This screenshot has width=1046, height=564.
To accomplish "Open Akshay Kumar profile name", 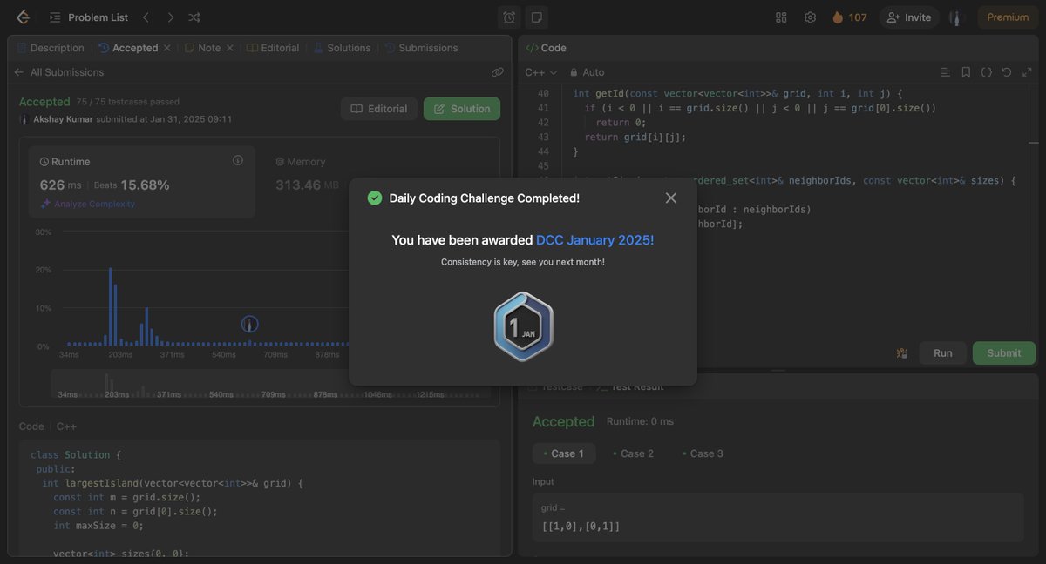I will [x=63, y=118].
